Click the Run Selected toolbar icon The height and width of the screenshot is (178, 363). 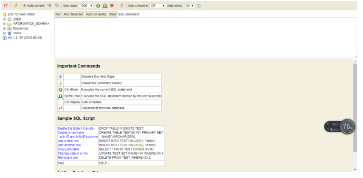coord(105,6)
